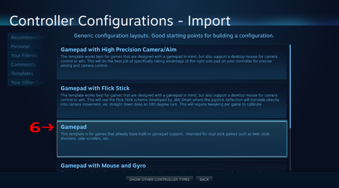Open the Your Friends tab
The height and width of the screenshot is (188, 339).
click(x=24, y=55)
